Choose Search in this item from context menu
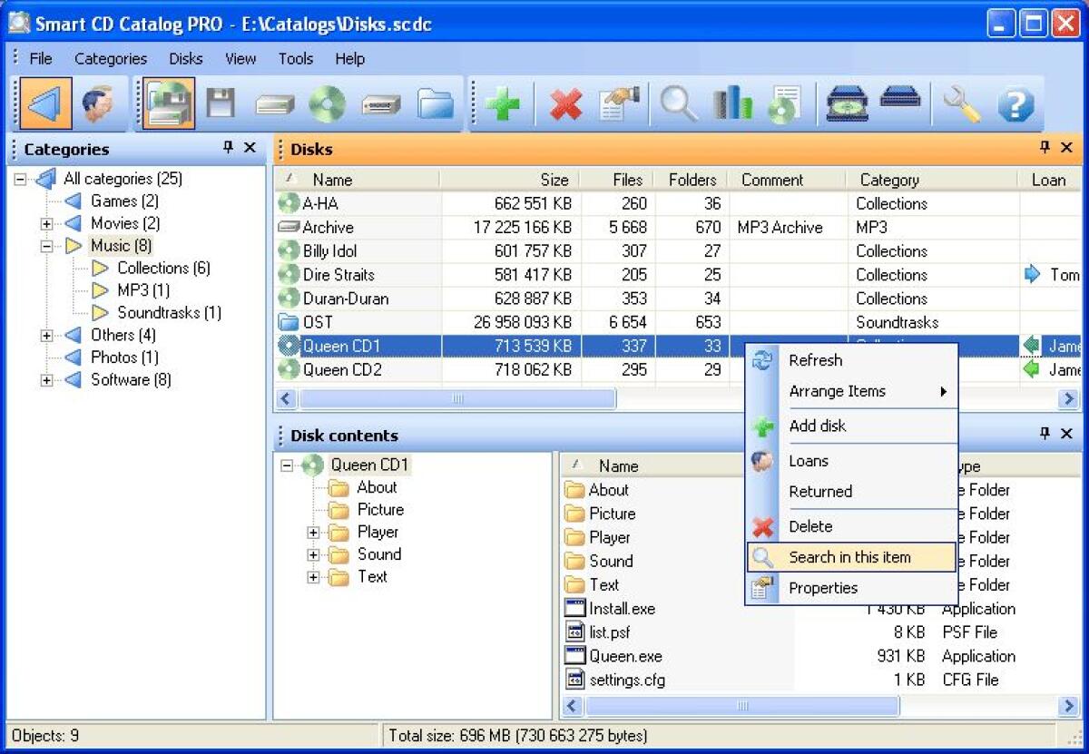The width and height of the screenshot is (1089, 754). point(848,557)
